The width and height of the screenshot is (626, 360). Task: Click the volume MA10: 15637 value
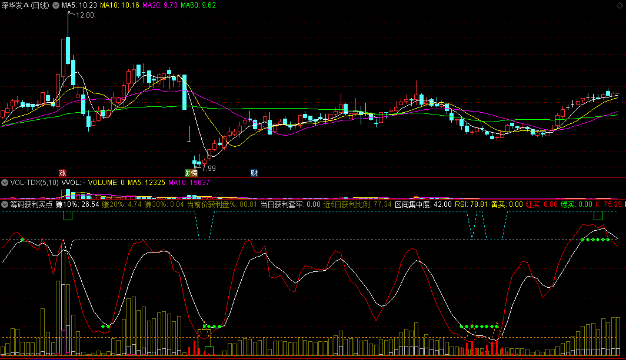(189, 183)
